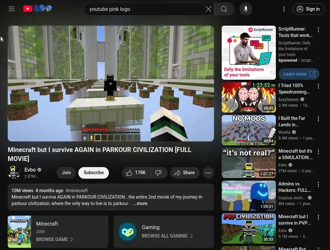
Task: Click EazySpeezy channel name
Action: coord(288,100)
